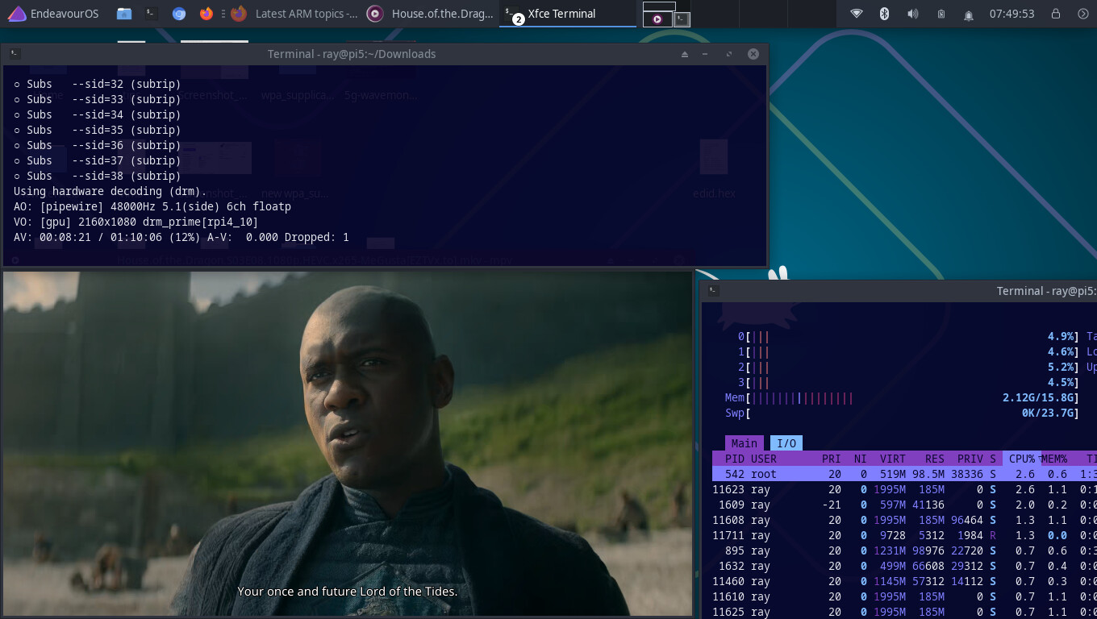The image size is (1097, 619).
Task: Switch to the Main tab in htop
Action: coord(744,442)
